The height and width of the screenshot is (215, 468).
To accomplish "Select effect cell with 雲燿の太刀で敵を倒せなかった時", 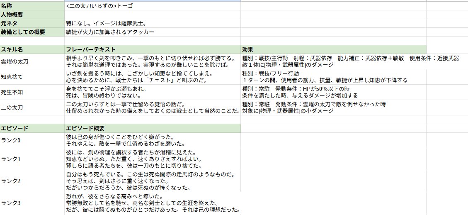I will pos(333,107).
